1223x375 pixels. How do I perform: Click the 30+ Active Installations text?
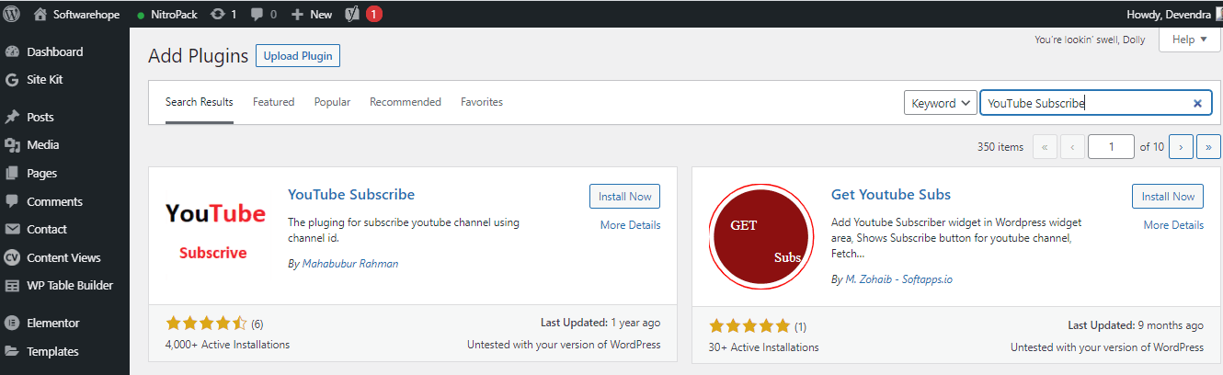coord(764,347)
